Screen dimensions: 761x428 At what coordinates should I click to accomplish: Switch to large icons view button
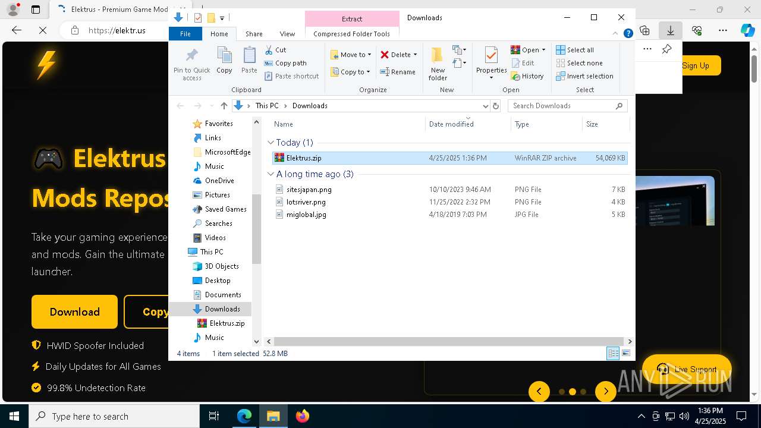tap(625, 353)
